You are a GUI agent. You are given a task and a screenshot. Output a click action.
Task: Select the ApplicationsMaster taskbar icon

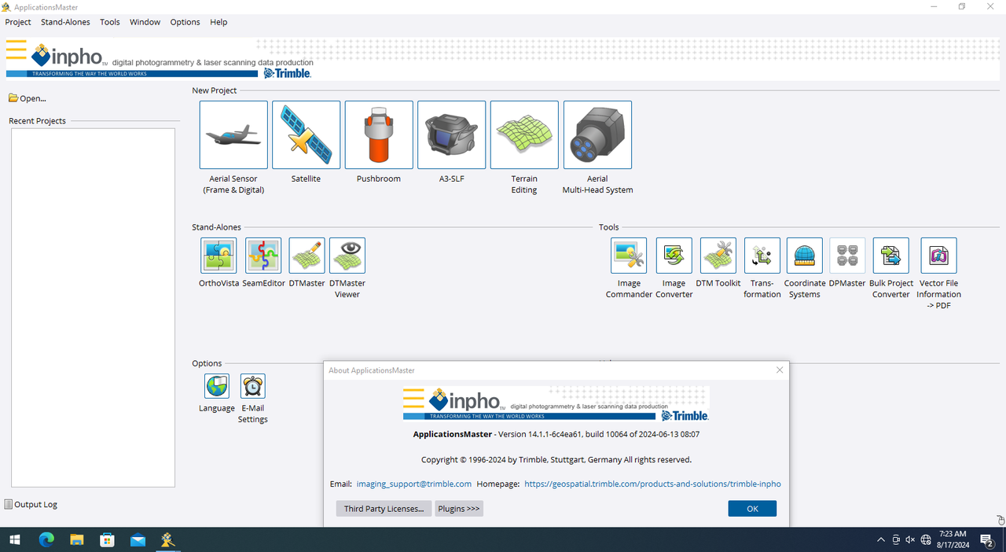point(167,539)
